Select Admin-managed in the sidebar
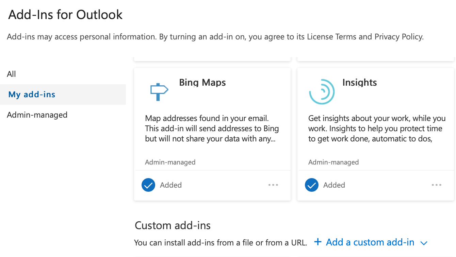This screenshot has height=257, width=456. [x=37, y=115]
